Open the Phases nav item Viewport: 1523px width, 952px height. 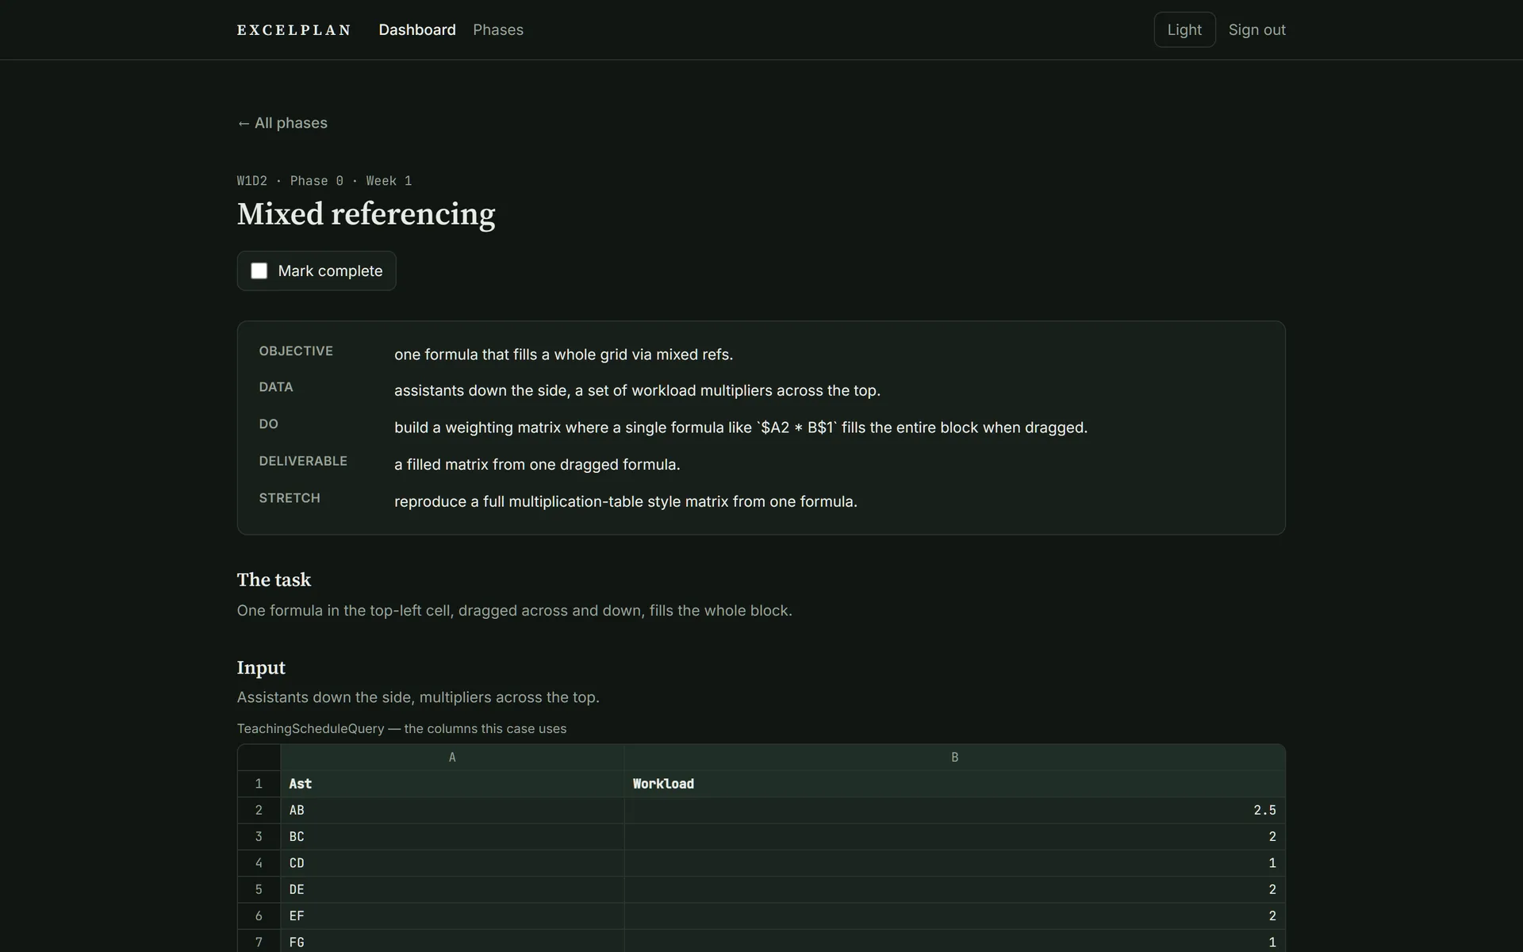pos(498,30)
